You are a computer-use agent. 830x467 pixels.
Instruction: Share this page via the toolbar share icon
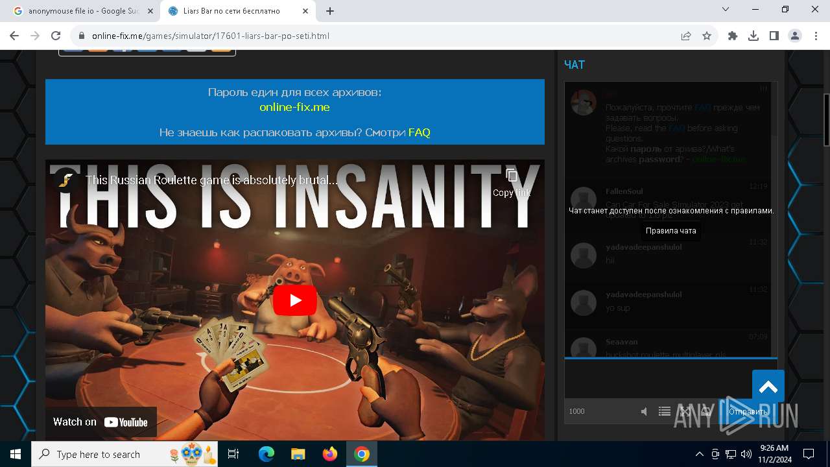(x=686, y=36)
